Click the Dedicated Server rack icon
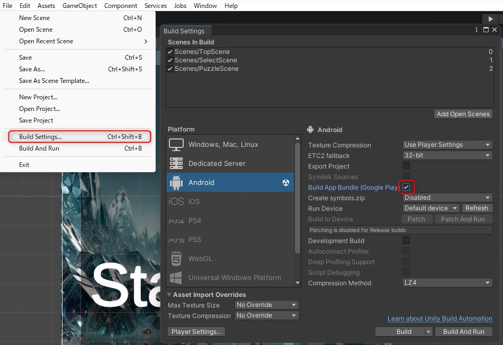The width and height of the screenshot is (503, 345). tap(176, 163)
